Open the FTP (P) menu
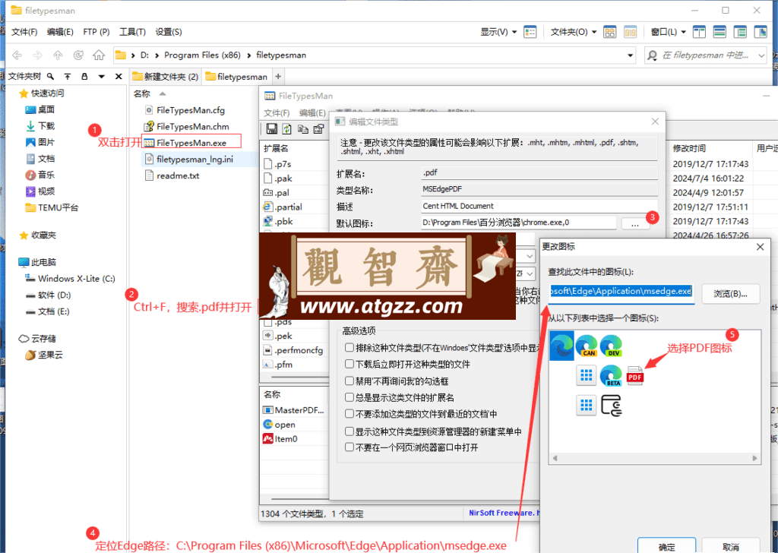The image size is (778, 553). [x=96, y=32]
